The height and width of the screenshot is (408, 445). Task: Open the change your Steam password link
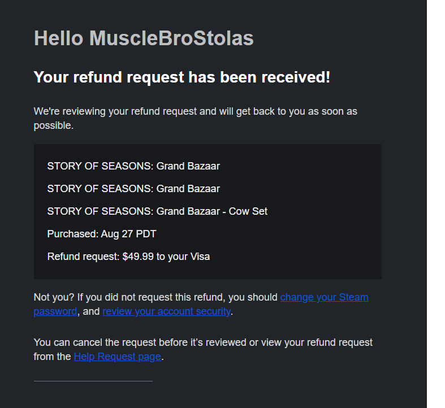[x=324, y=297]
